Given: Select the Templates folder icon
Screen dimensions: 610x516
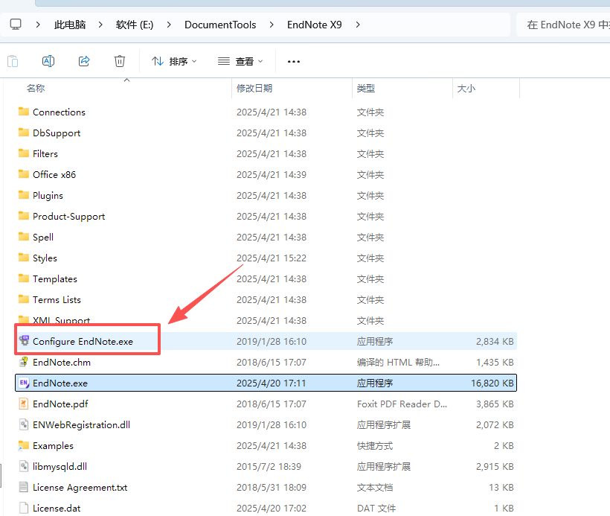Looking at the screenshot, I should click(24, 278).
